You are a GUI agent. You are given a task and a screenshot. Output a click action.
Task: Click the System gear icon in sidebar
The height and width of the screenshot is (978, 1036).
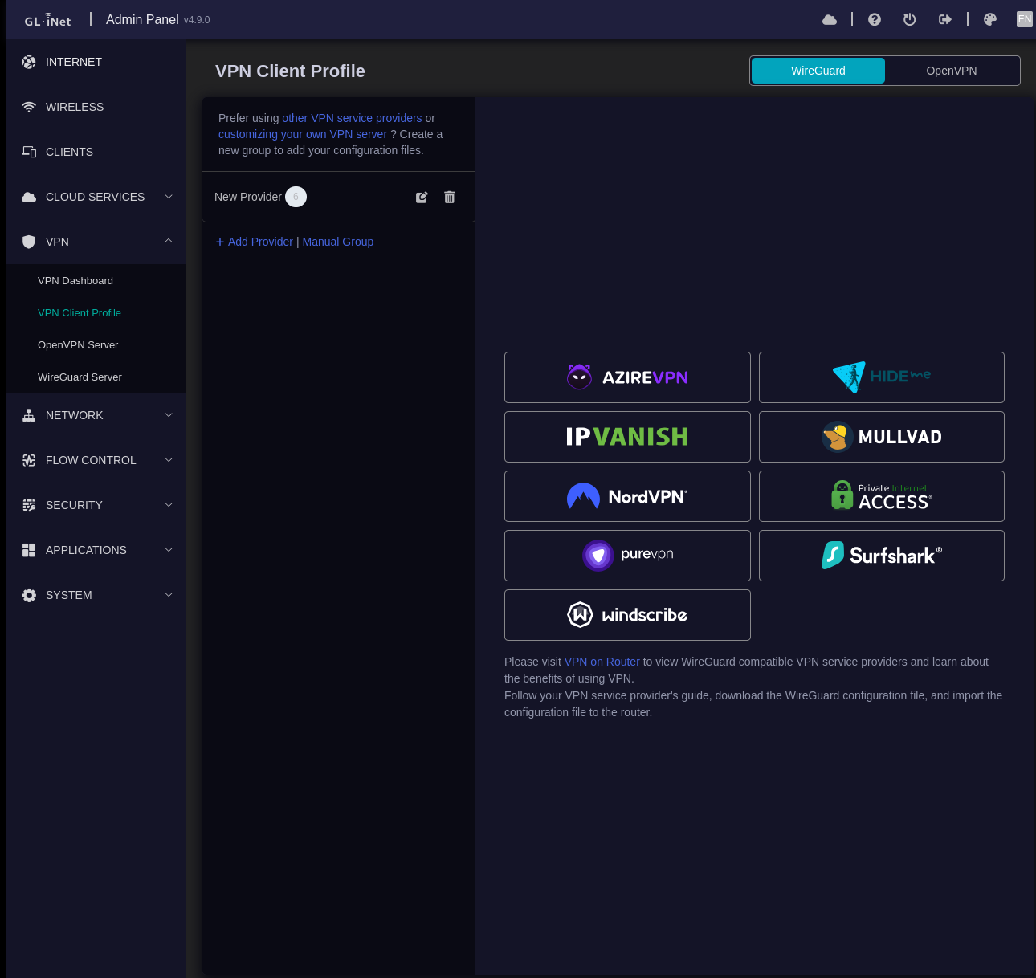[29, 595]
